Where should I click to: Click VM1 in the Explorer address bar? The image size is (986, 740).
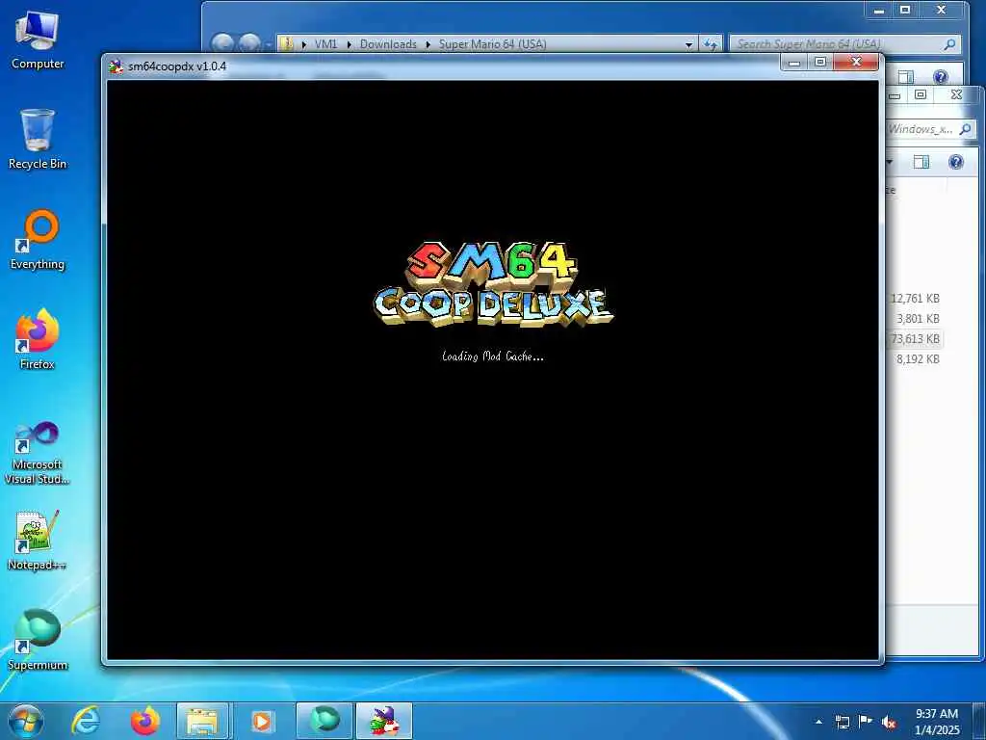click(x=325, y=44)
